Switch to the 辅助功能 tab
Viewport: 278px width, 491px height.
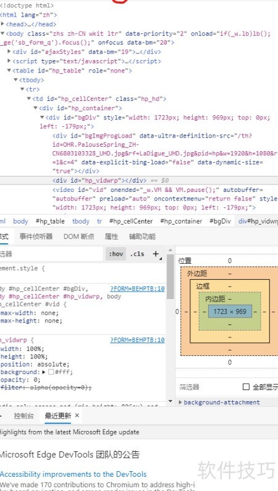point(142,237)
